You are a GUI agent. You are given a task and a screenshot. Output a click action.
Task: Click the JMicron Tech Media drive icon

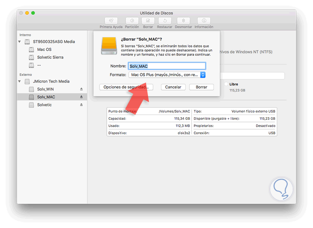pyautogui.click(x=27, y=82)
